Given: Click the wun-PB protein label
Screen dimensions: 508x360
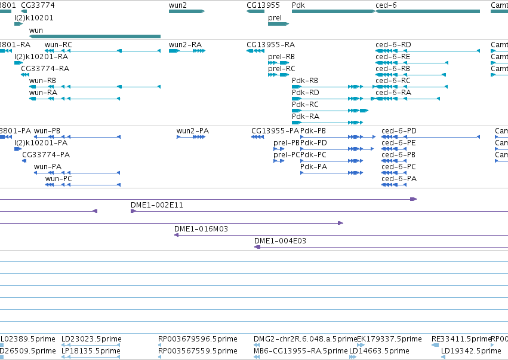Looking at the screenshot, I should 47,131.
